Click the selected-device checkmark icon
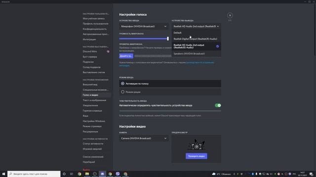316x177 pixels. coord(217,46)
